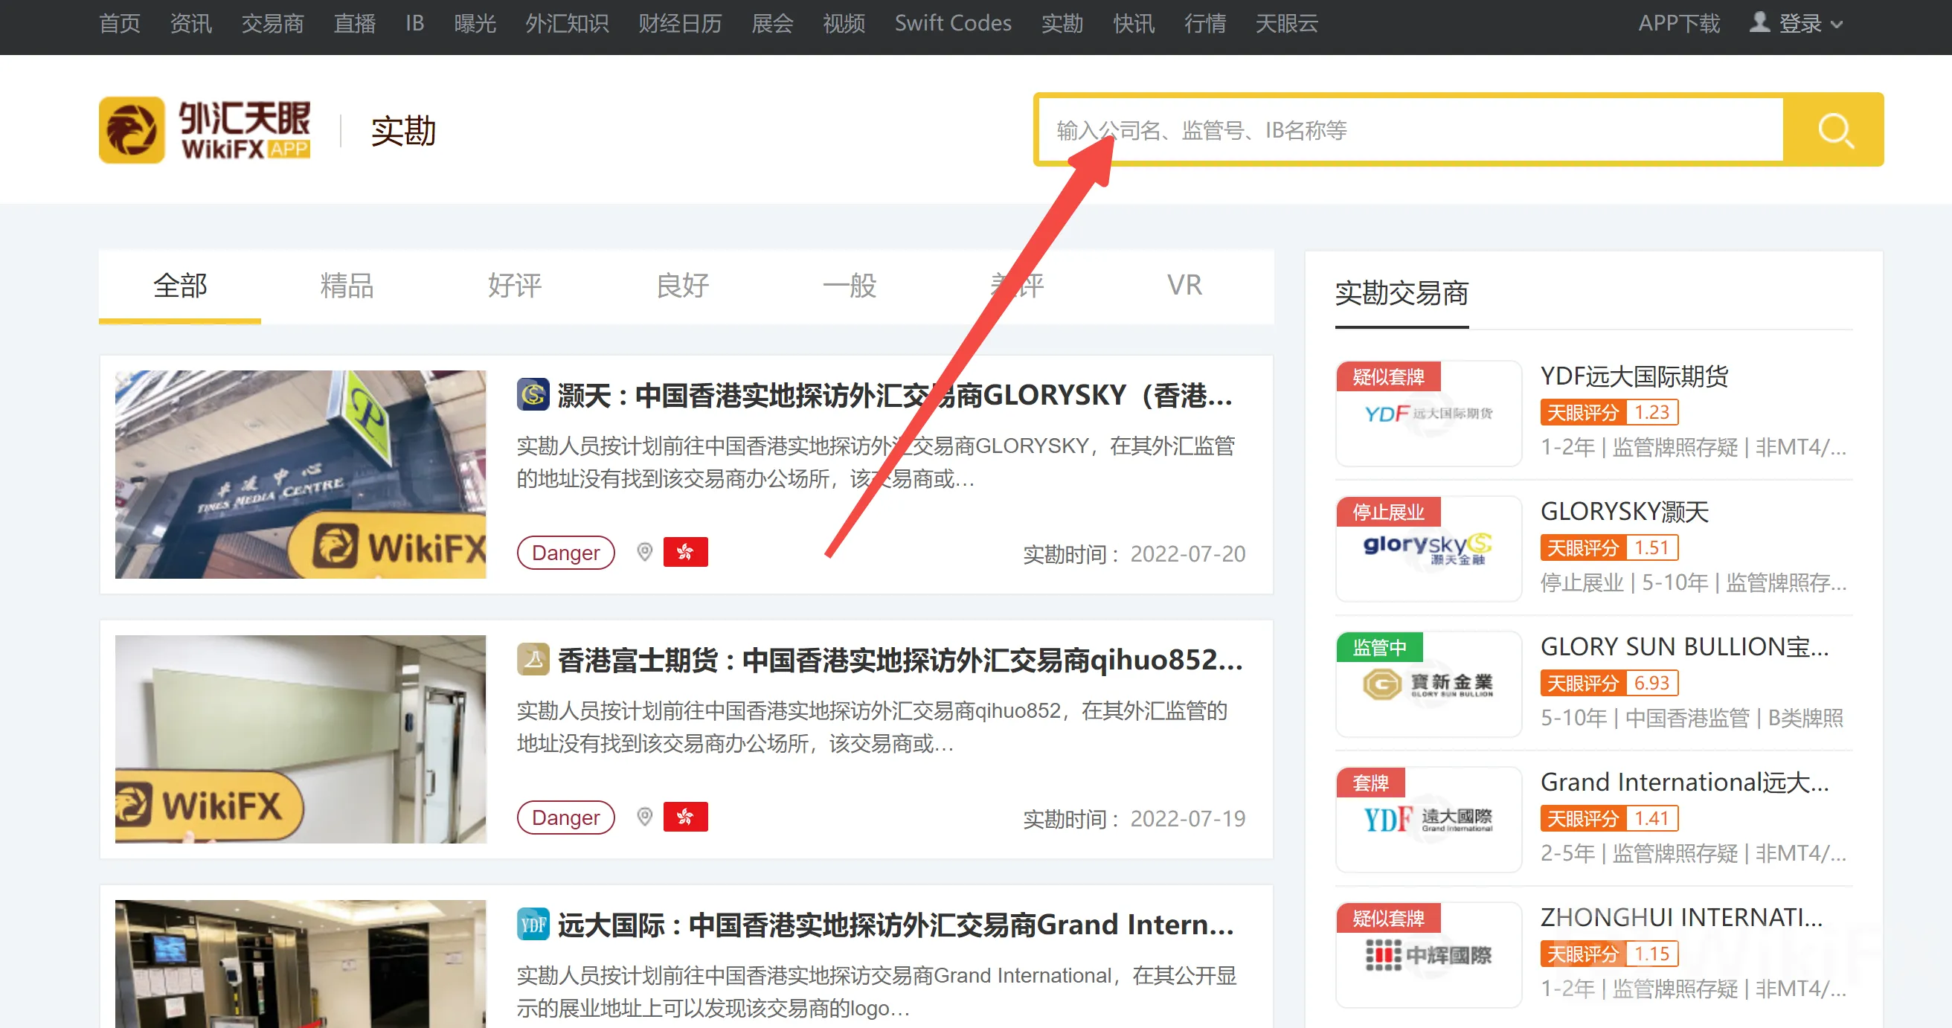1952x1028 pixels.
Task: Open article 远大国际：实地探访Grand International
Action: tap(896, 925)
